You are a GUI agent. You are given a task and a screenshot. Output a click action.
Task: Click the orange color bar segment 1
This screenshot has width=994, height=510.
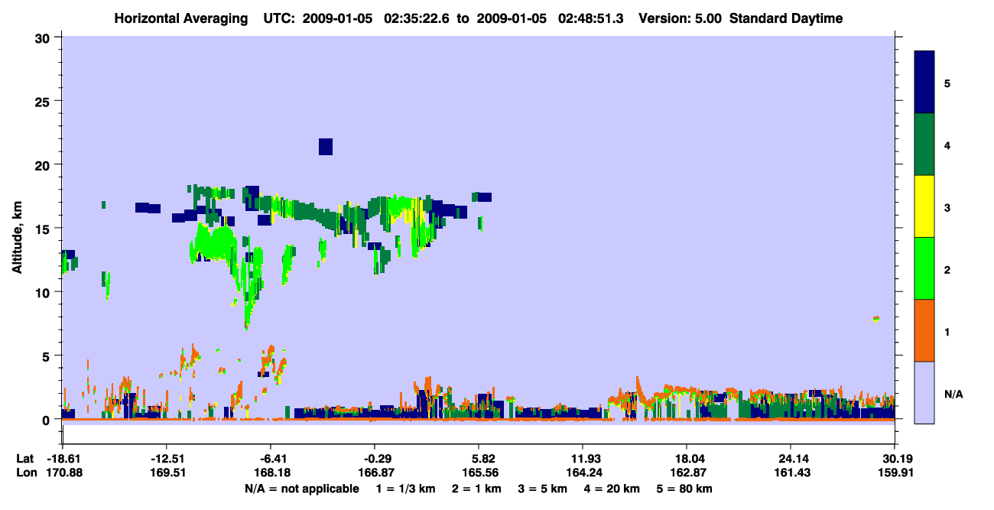[924, 330]
